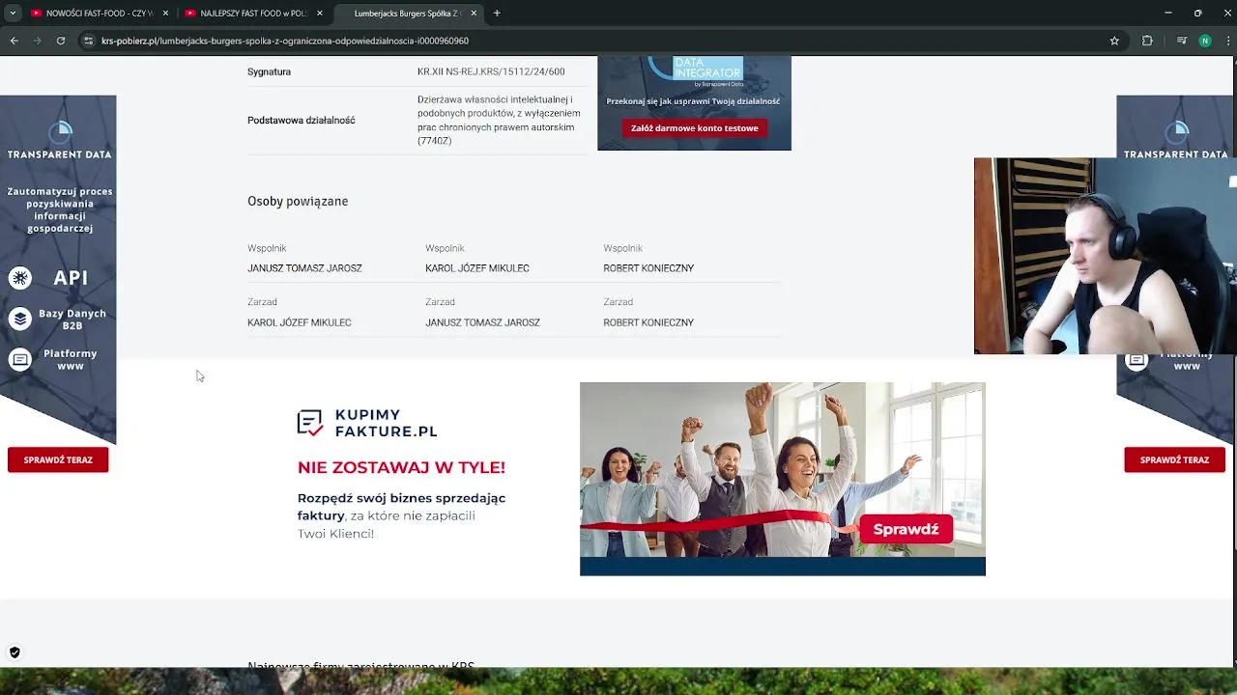The image size is (1237, 695).
Task: Click left SPRAWDŹ TERAZ button
Action: 58,460
